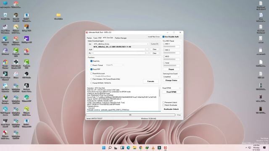This screenshot has width=269, height=151.
Task: Open the Samsung Knox Guard status dropdown
Action: coord(171,77)
